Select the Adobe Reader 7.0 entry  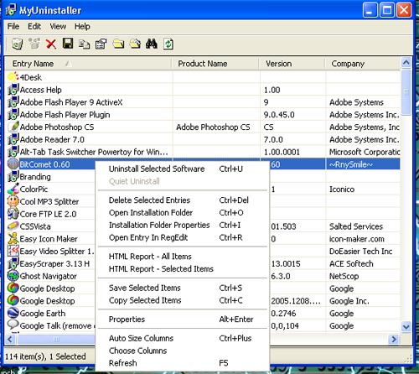[x=52, y=139]
